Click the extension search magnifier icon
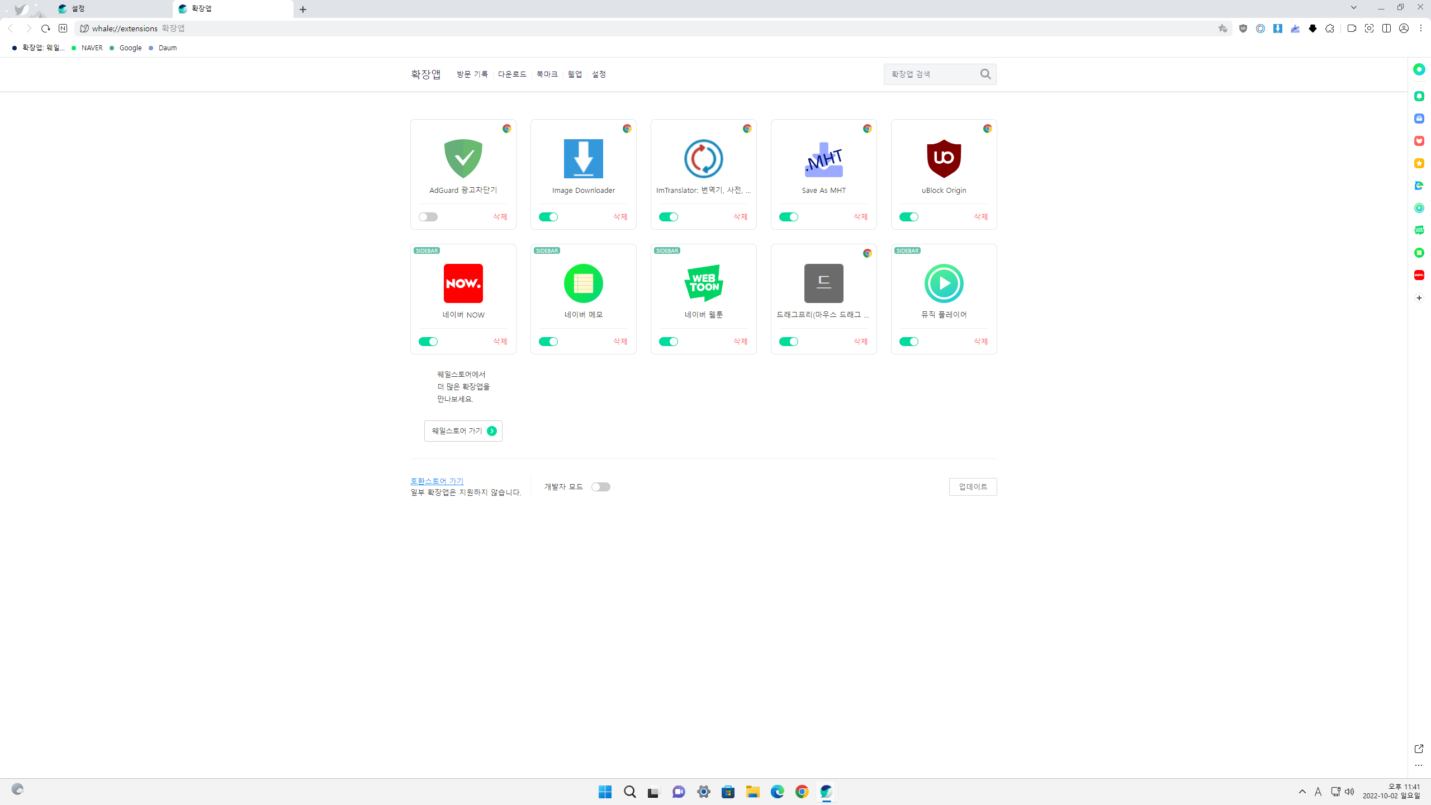1431x805 pixels. coord(985,74)
